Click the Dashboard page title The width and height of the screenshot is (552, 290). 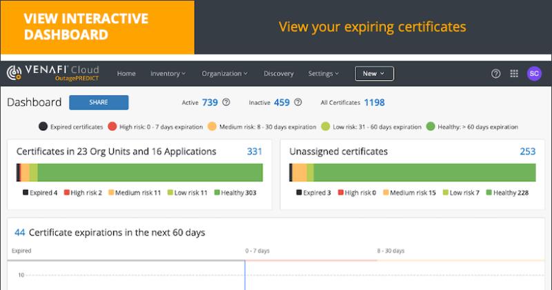[x=34, y=102]
